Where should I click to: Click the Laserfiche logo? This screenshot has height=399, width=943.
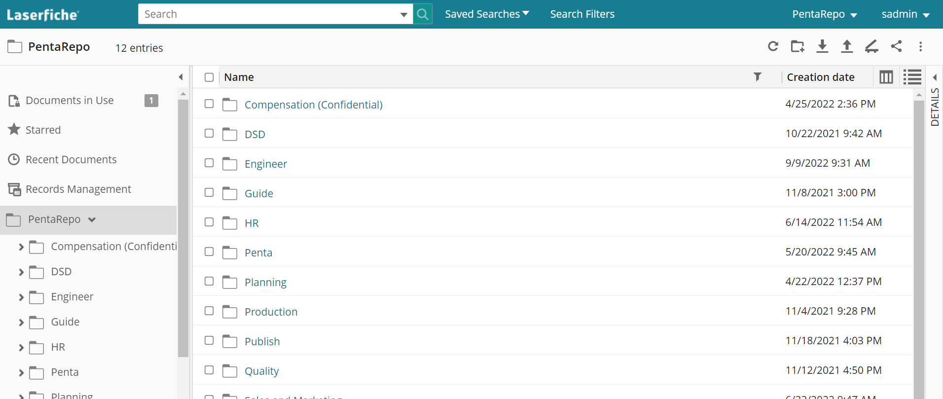[x=42, y=15]
